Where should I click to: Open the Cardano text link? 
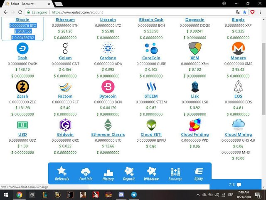(x=108, y=58)
